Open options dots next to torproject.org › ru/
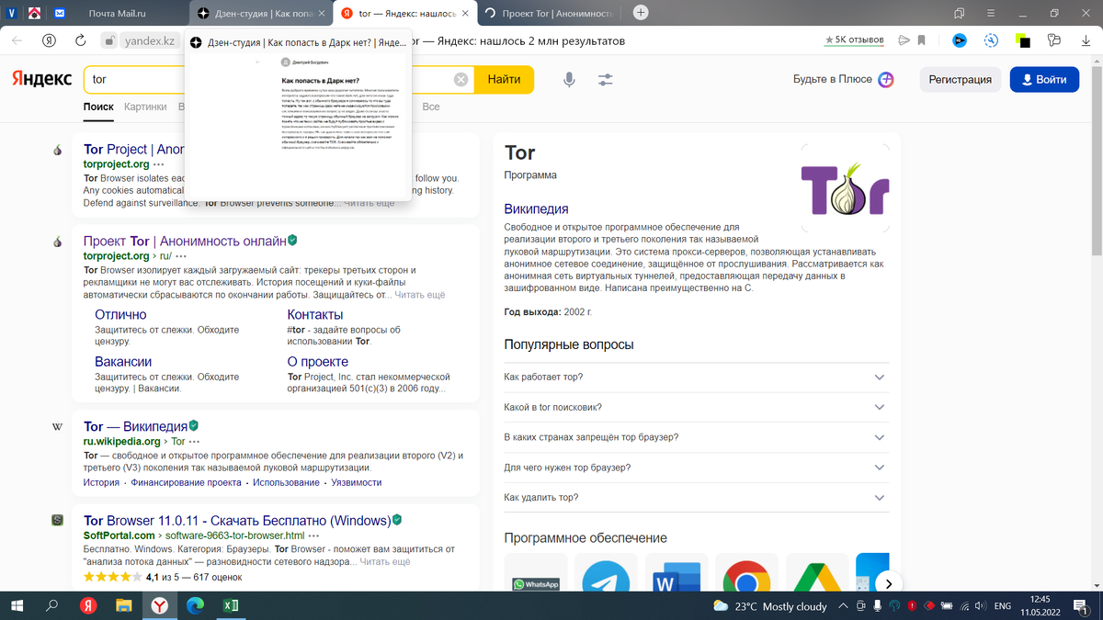Image resolution: width=1103 pixels, height=620 pixels. pyautogui.click(x=181, y=256)
